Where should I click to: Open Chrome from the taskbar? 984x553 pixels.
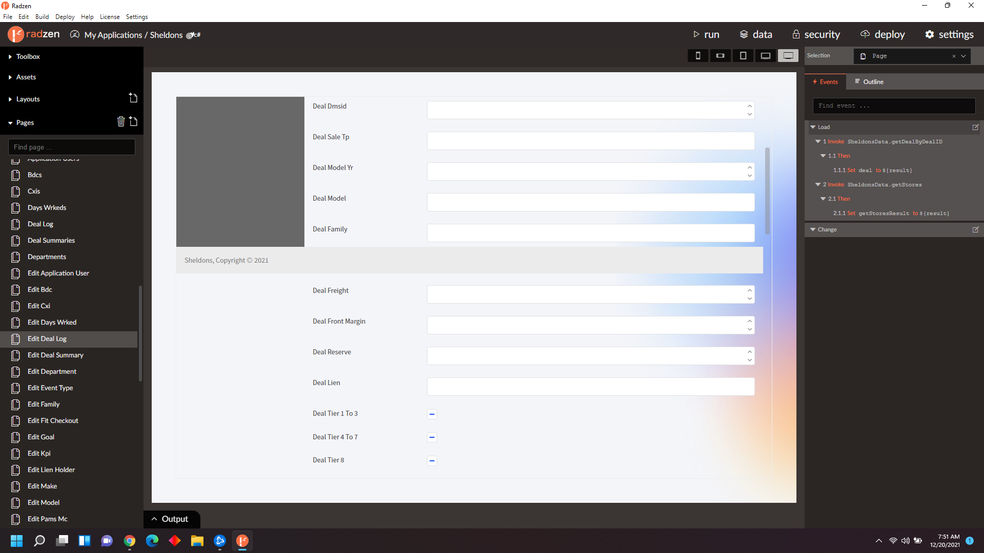click(x=130, y=541)
